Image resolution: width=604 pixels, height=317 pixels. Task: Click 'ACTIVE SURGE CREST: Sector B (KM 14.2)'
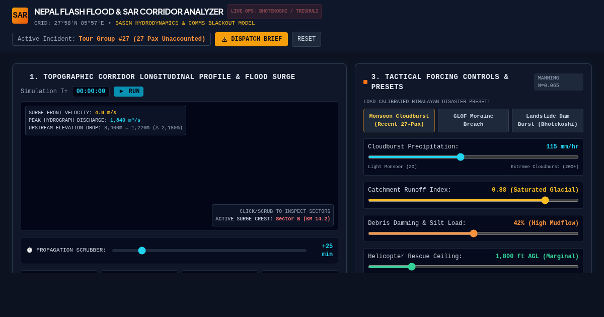coord(273,219)
